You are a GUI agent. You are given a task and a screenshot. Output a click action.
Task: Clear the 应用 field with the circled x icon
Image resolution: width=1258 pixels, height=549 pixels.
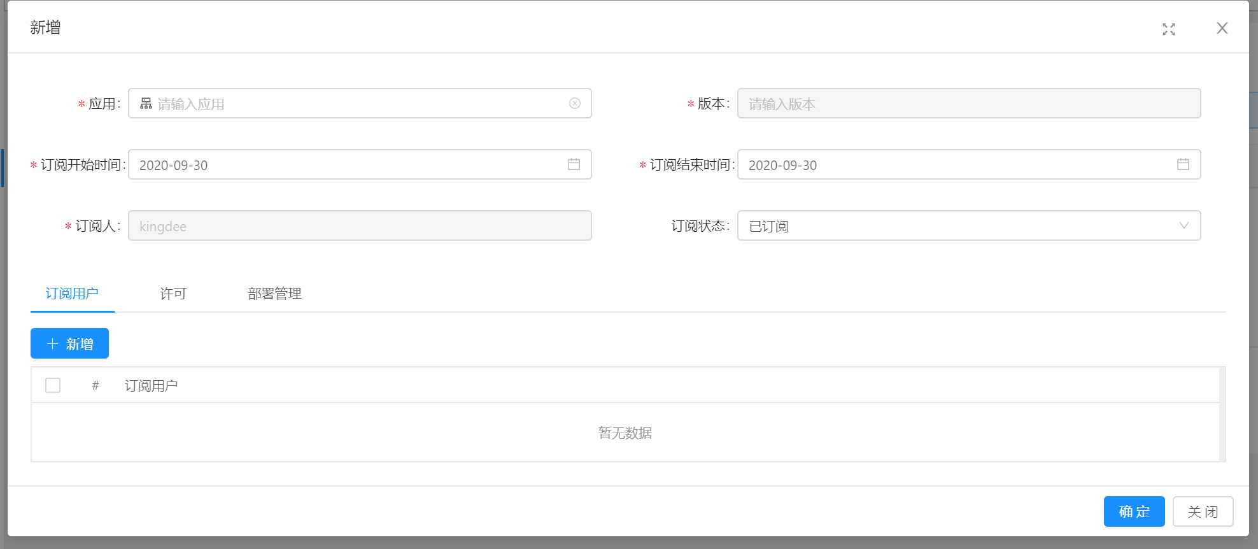tap(575, 103)
